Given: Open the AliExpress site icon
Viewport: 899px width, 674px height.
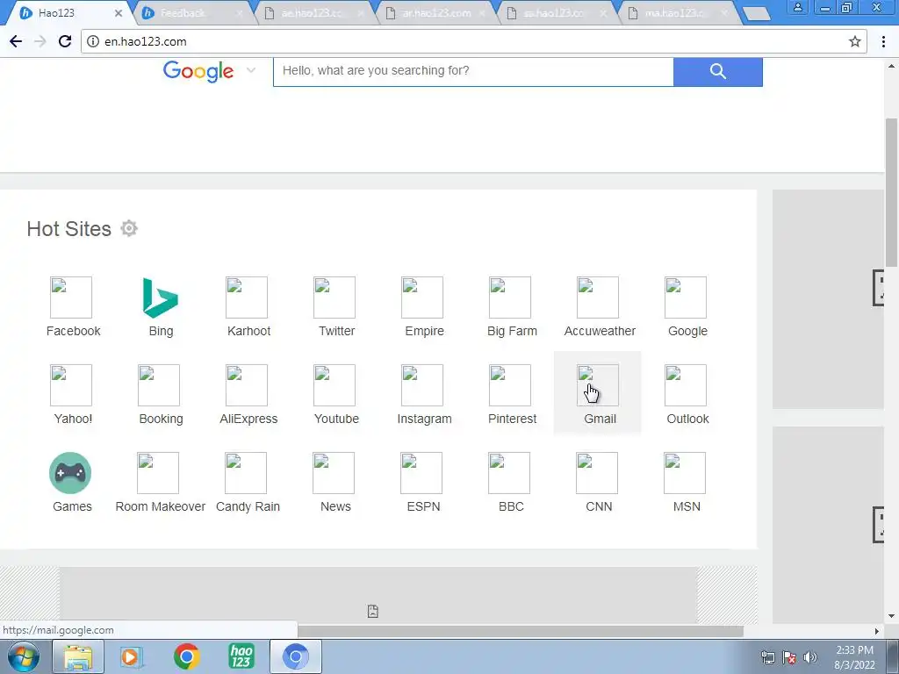Looking at the screenshot, I should [247, 385].
